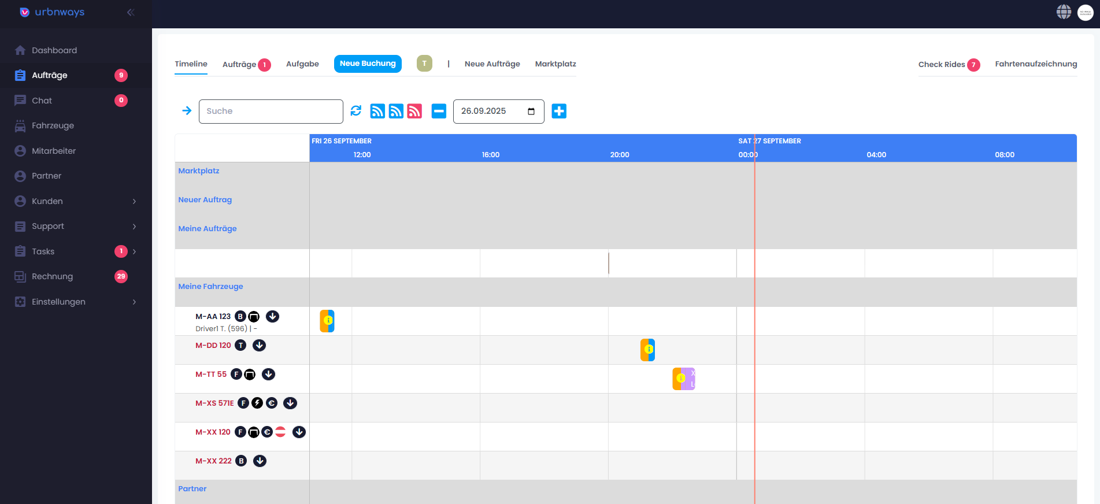Expand the Kunden sidebar submenu
This screenshot has height=504, width=1100.
pyautogui.click(x=134, y=201)
